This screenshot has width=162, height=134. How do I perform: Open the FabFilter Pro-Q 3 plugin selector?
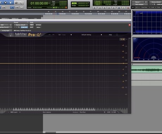(6, 27)
